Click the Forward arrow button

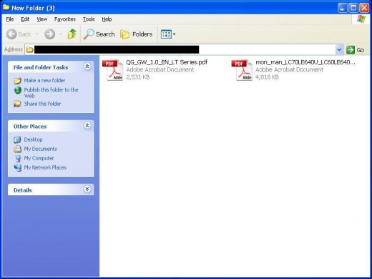click(49, 34)
